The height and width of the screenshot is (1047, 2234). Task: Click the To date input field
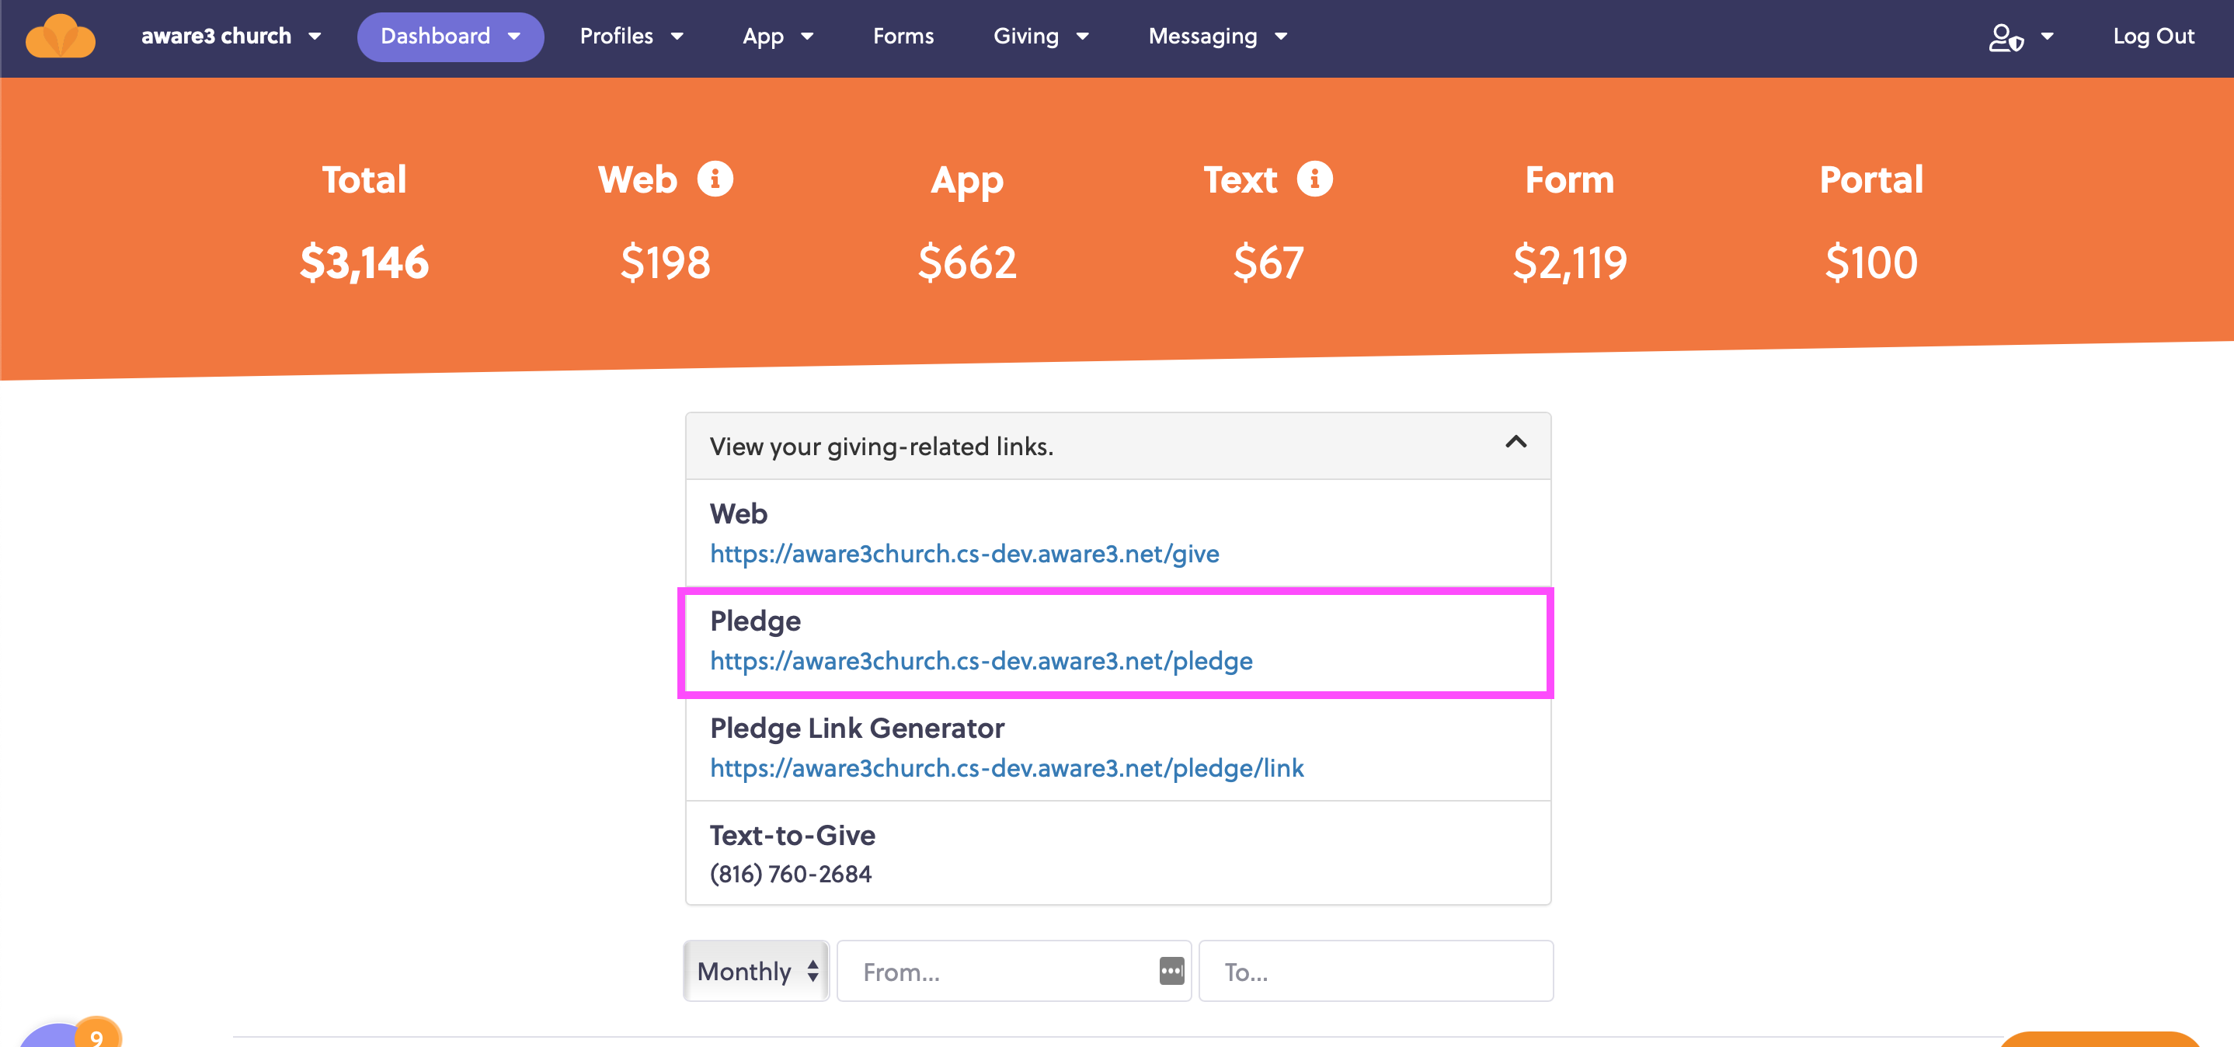click(1376, 971)
